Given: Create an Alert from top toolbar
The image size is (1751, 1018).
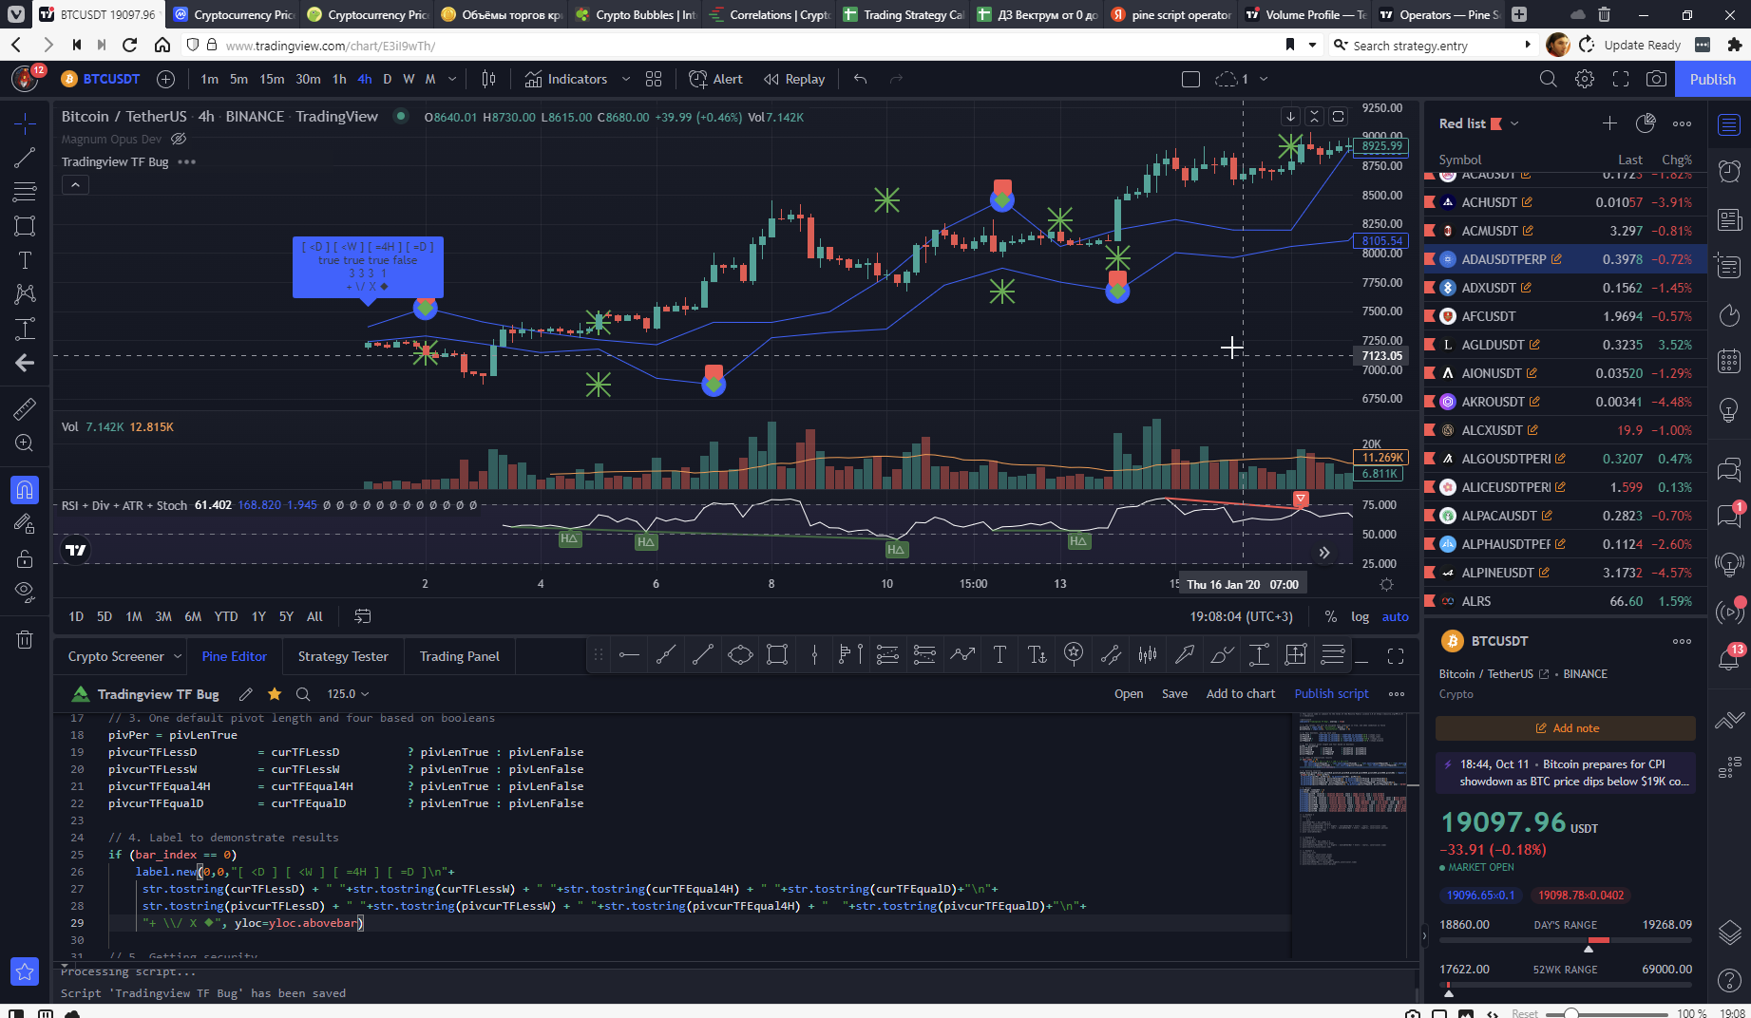Looking at the screenshot, I should (x=715, y=79).
